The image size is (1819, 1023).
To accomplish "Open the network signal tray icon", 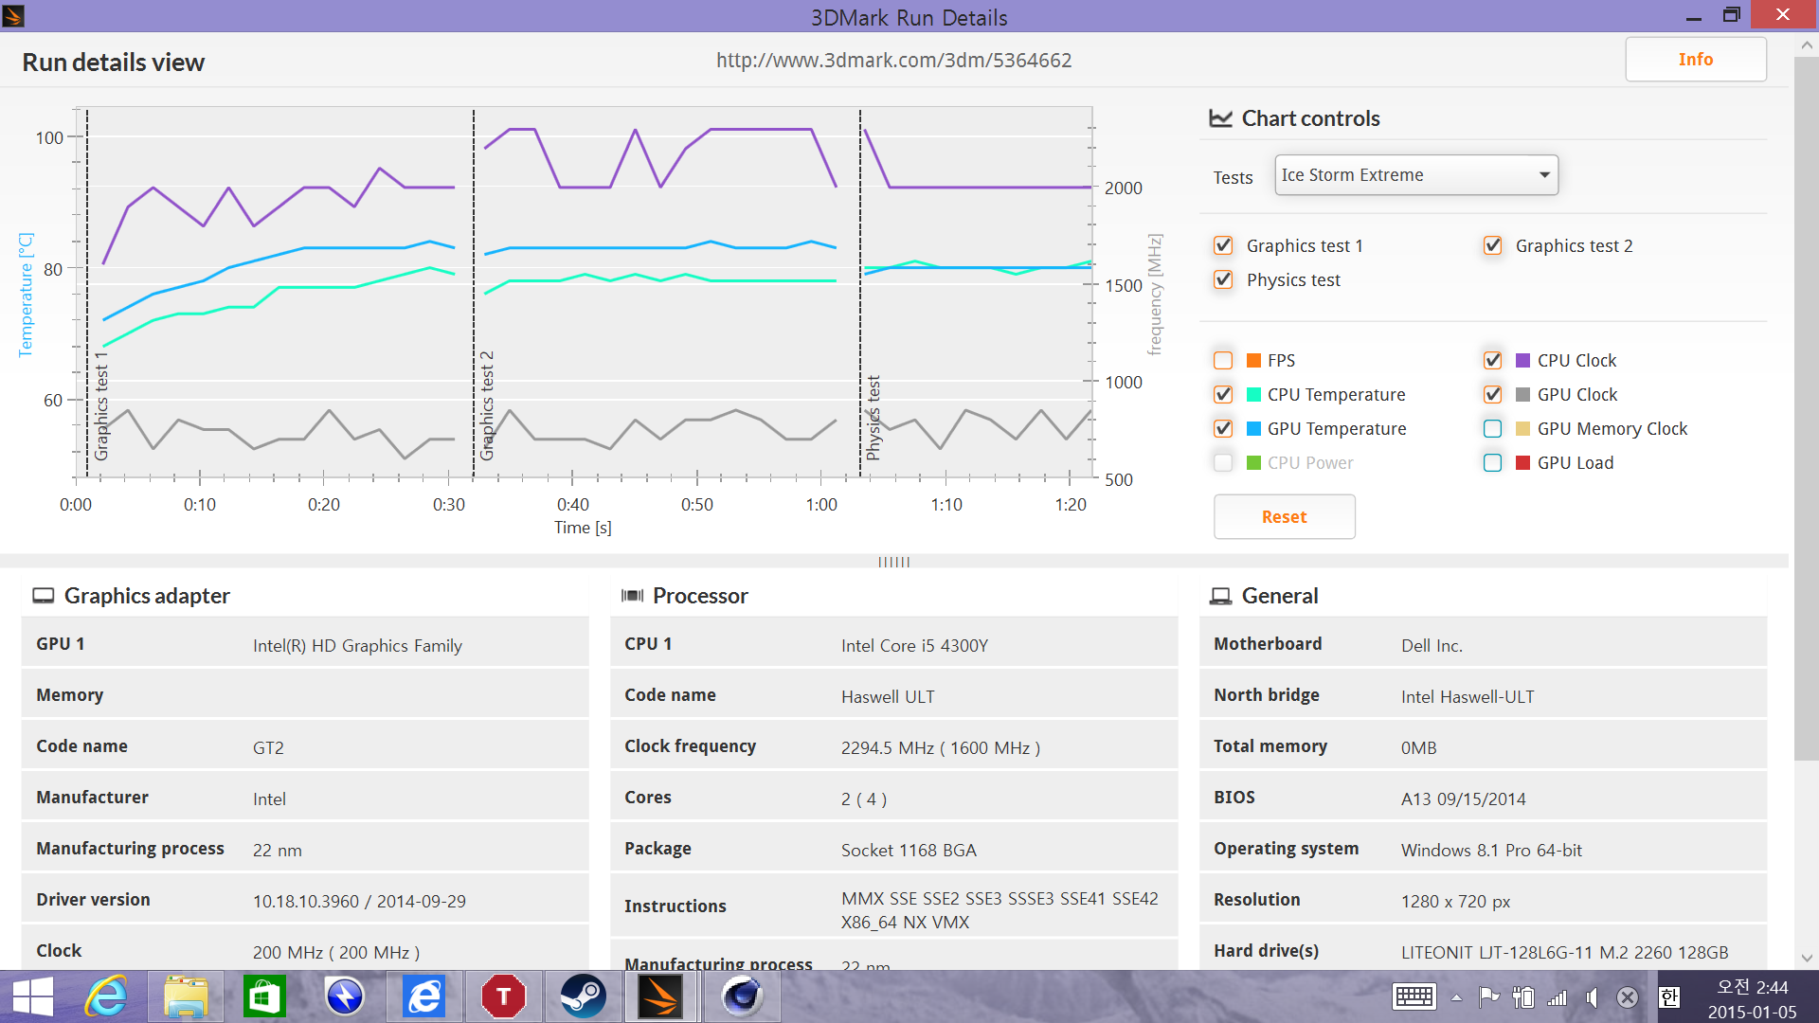I will pyautogui.click(x=1558, y=997).
